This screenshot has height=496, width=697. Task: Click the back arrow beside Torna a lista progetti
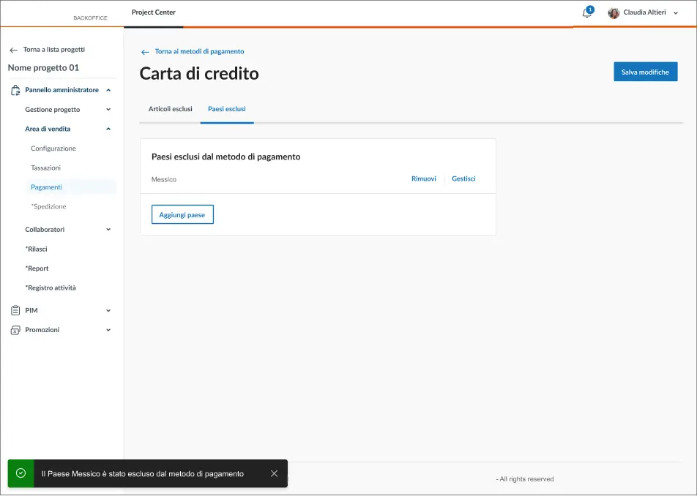(x=13, y=50)
